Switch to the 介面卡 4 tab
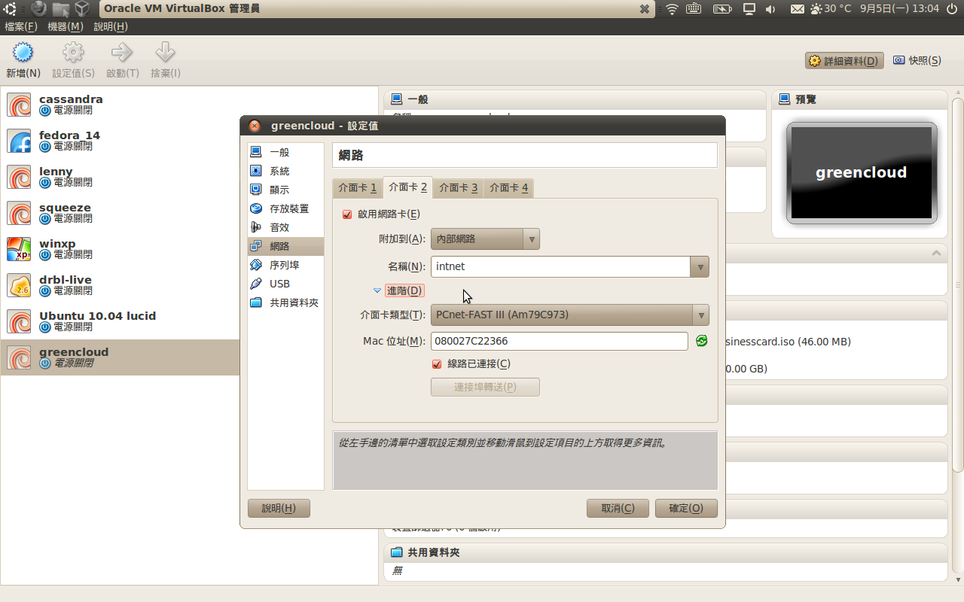 [x=509, y=188]
